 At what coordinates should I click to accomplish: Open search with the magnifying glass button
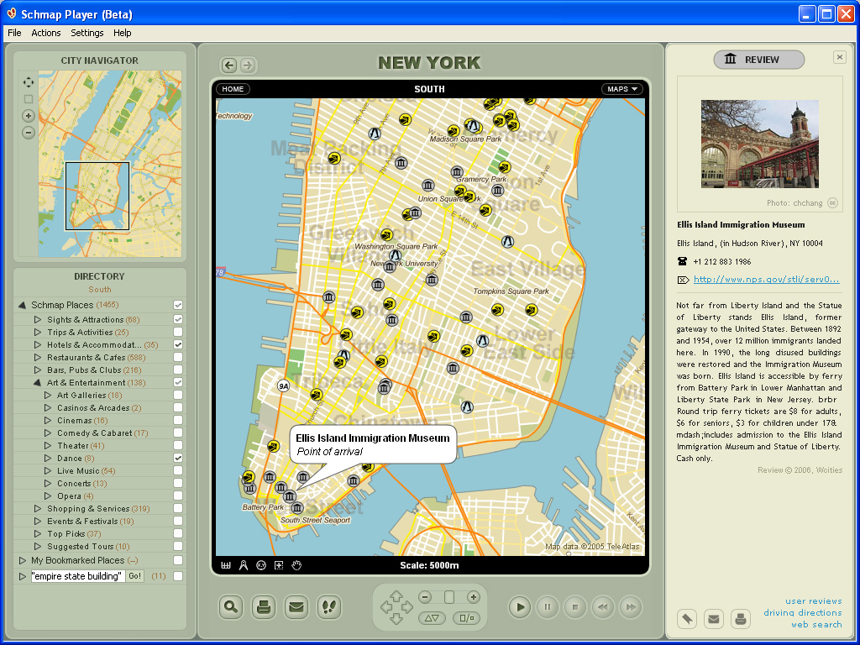pyautogui.click(x=231, y=606)
